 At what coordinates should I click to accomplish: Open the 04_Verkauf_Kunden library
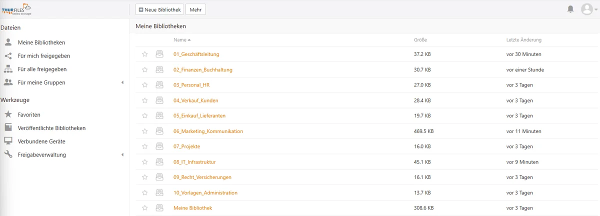[196, 100]
